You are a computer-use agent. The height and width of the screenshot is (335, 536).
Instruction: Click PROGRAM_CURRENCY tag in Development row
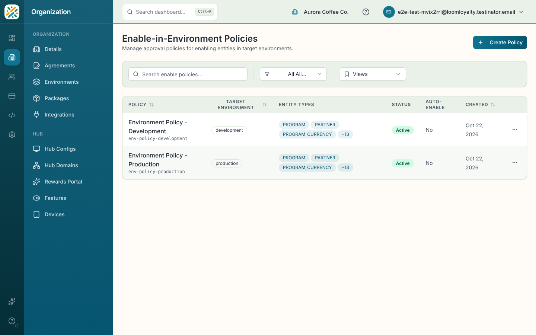click(x=307, y=134)
